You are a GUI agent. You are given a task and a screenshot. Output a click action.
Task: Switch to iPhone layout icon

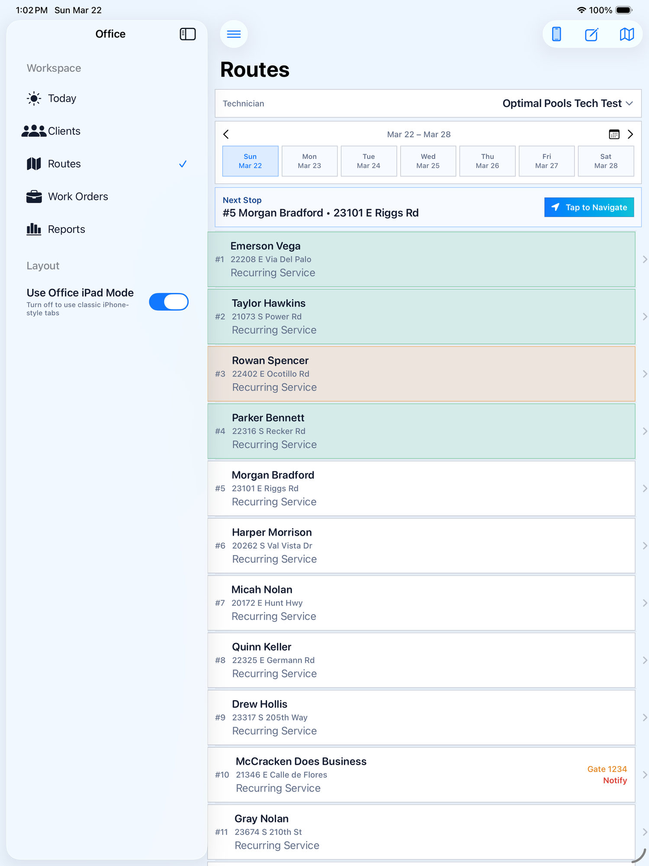557,34
